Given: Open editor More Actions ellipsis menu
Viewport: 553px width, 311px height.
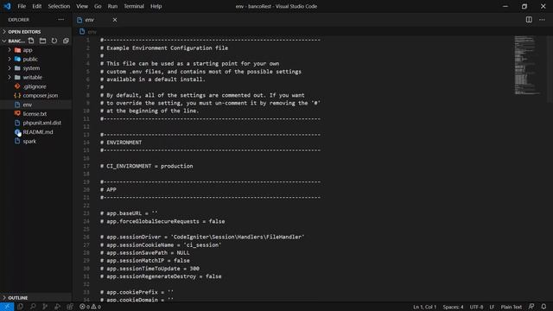Looking at the screenshot, I should [x=542, y=20].
